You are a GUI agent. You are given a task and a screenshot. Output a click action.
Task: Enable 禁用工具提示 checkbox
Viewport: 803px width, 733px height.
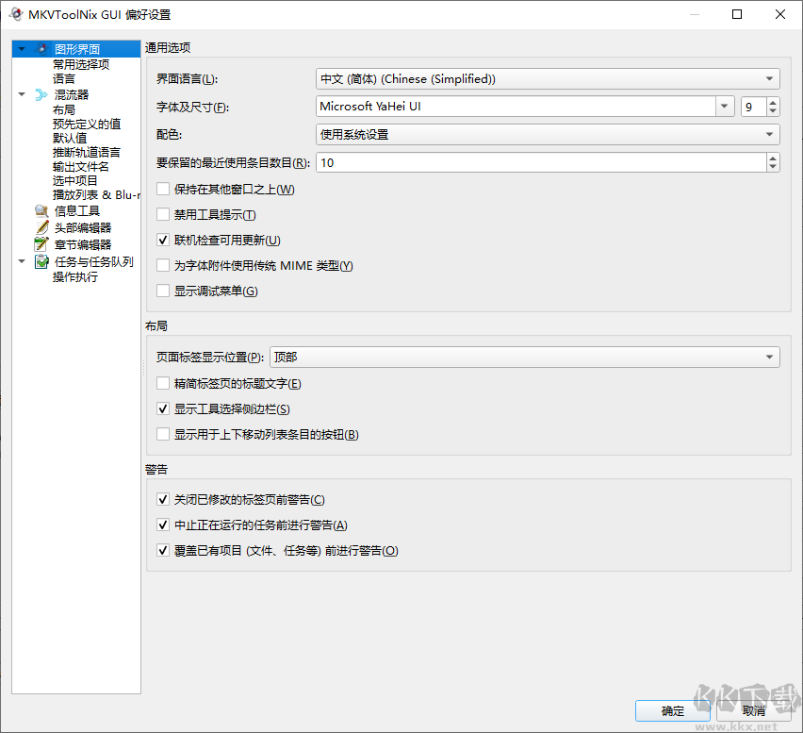tap(163, 214)
